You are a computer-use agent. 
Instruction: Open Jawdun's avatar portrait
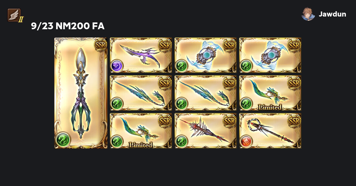tap(308, 14)
